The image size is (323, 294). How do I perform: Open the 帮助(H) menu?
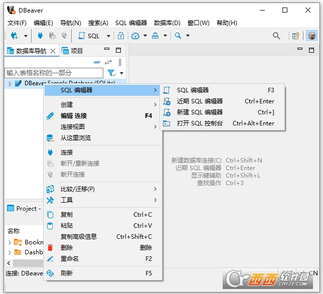227,23
